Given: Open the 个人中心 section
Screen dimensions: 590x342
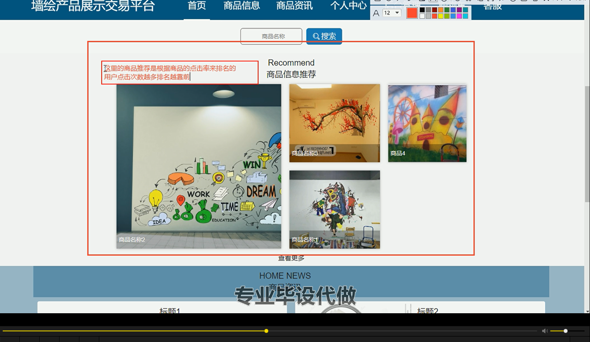Looking at the screenshot, I should [x=348, y=6].
